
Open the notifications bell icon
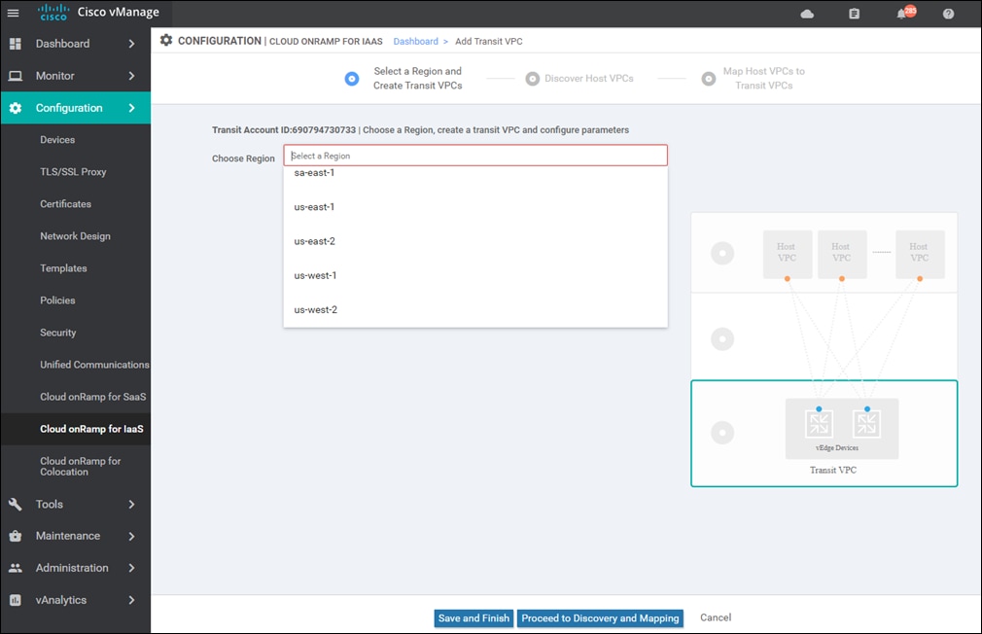point(901,14)
